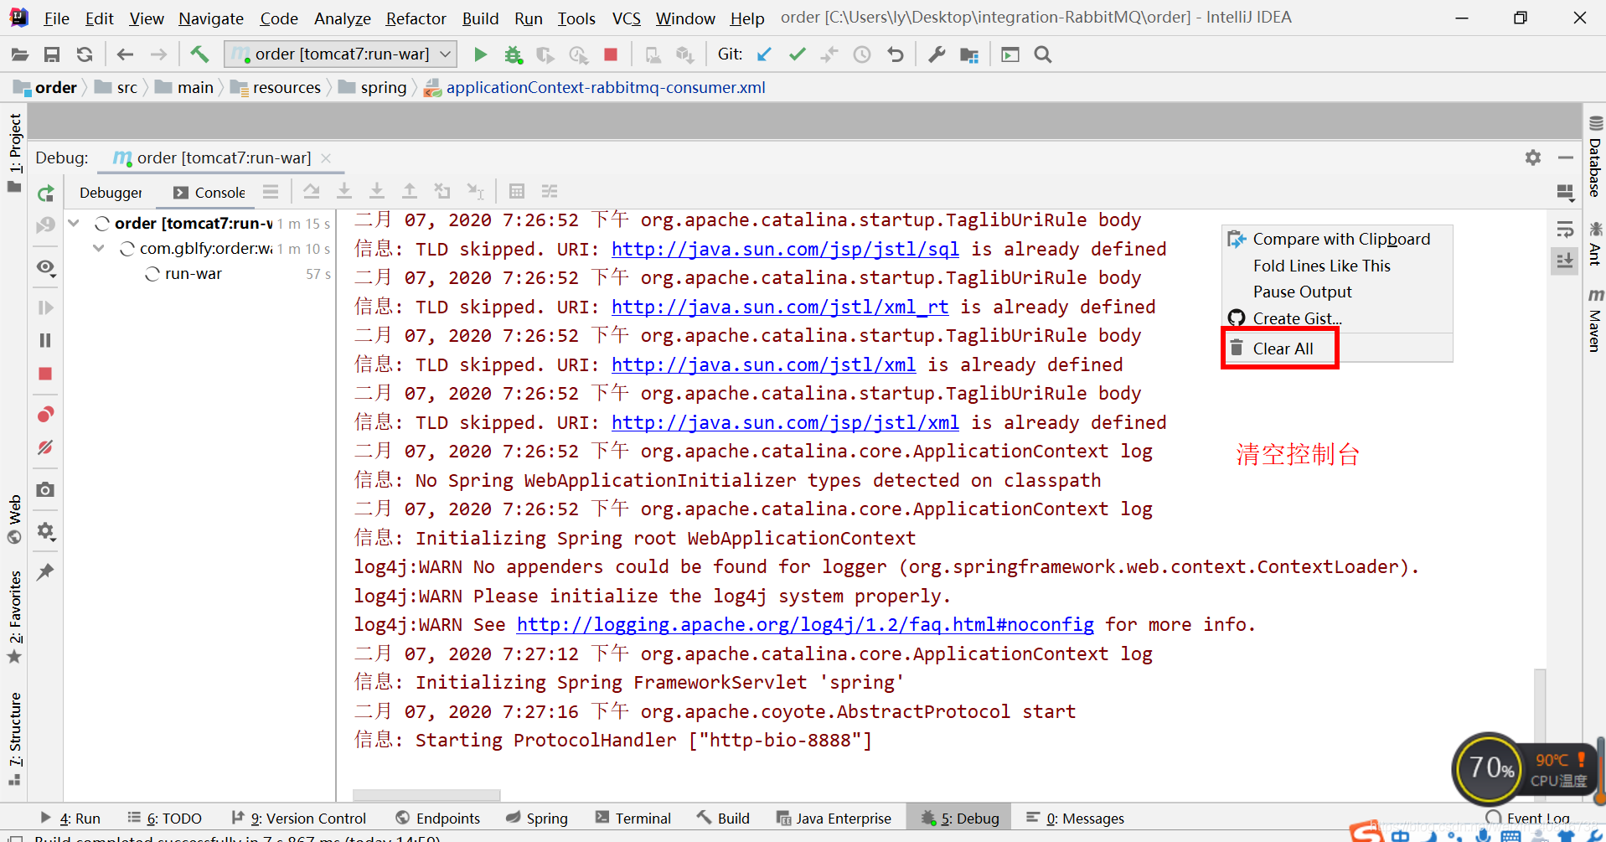Viewport: 1606px width, 842px height.
Task: View breakpoints red circles icon
Action: (x=46, y=415)
